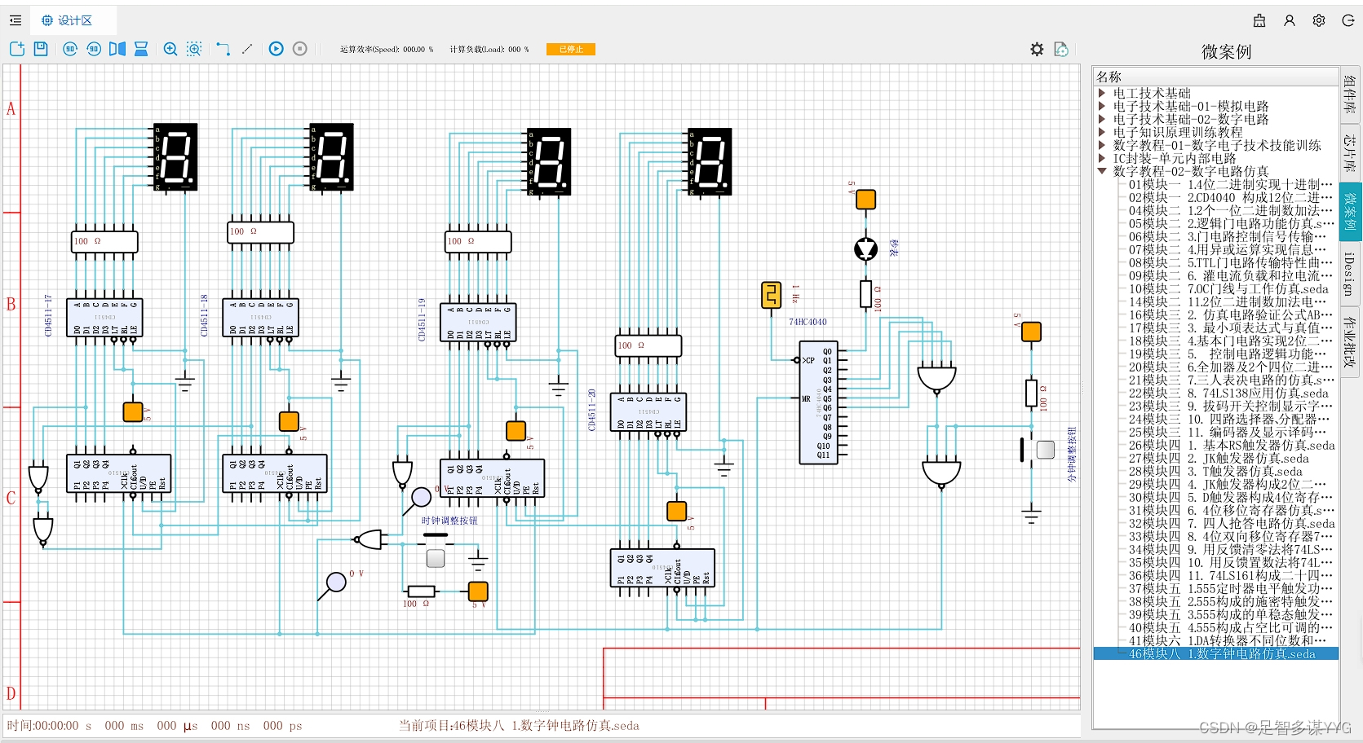Open the store icon in title bar
Image resolution: width=1363 pixels, height=743 pixels.
coord(1259,20)
